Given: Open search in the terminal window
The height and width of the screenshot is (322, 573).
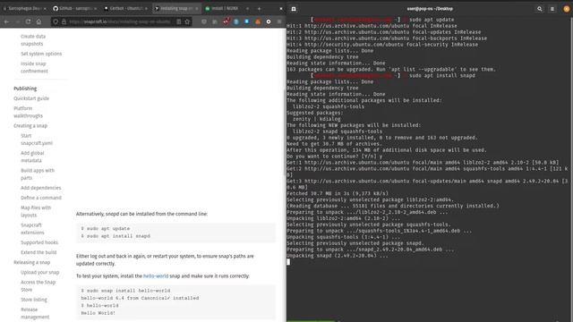Looking at the screenshot, I should (x=539, y=9).
